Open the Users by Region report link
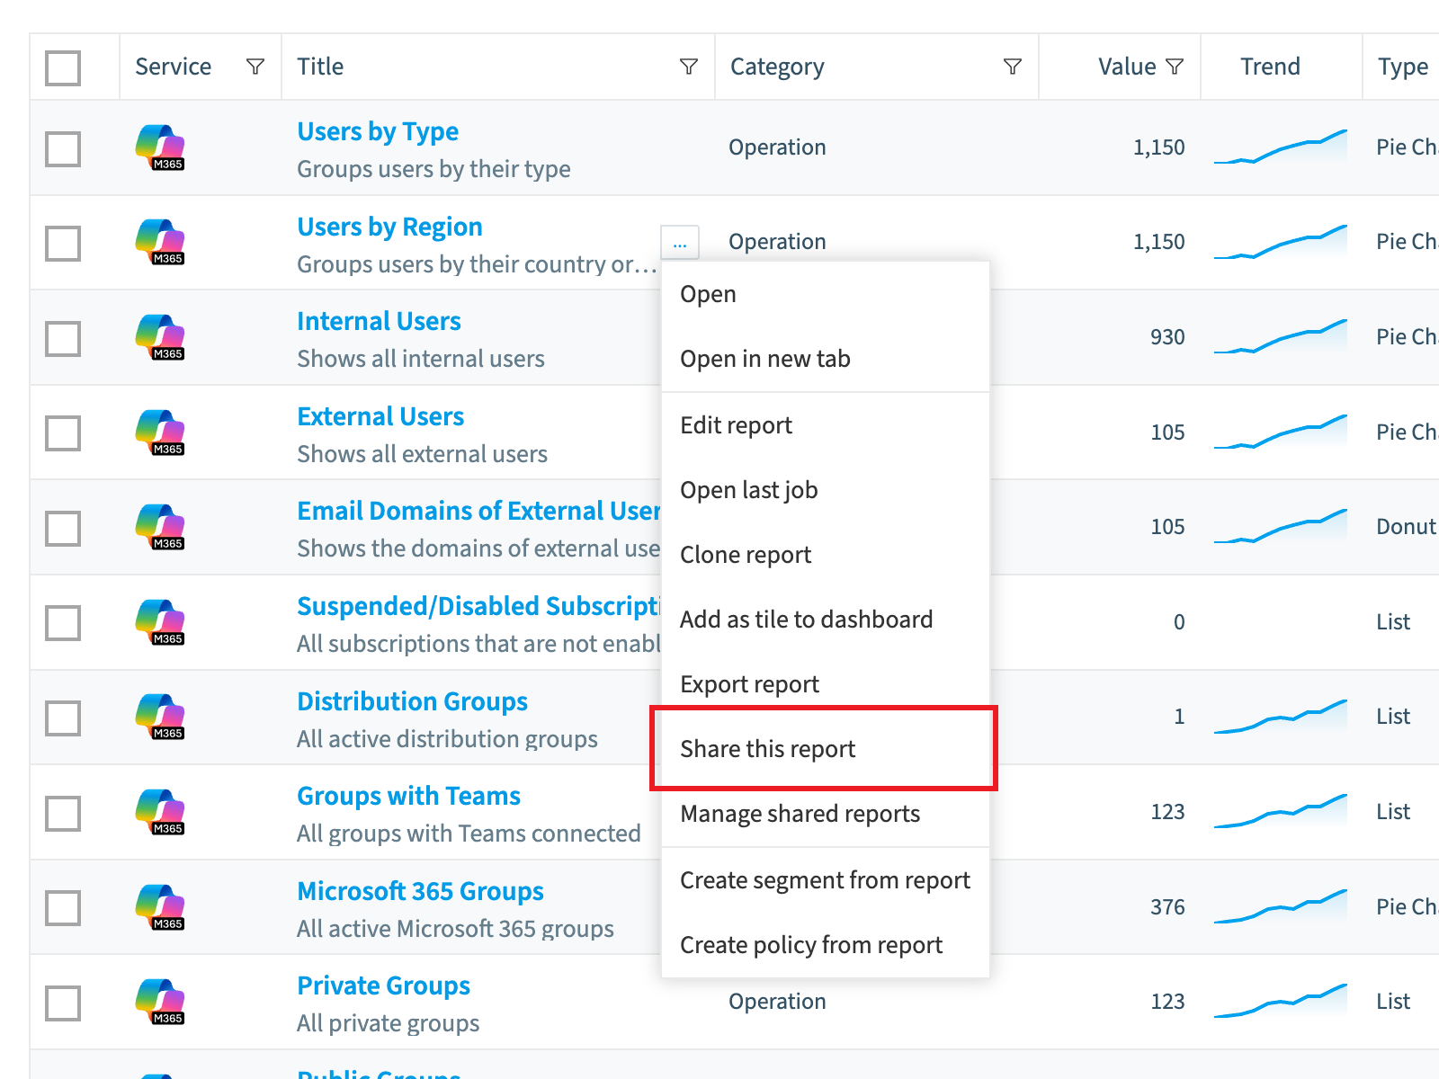This screenshot has height=1079, width=1439. click(389, 227)
